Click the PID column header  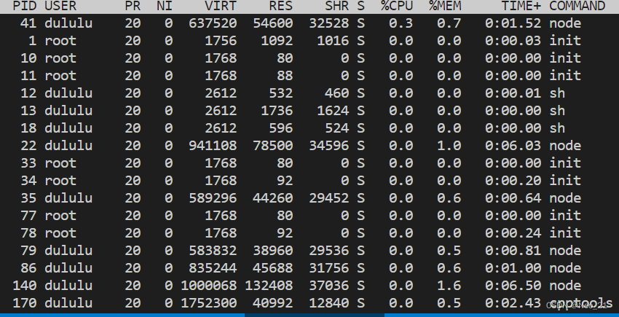coord(25,6)
